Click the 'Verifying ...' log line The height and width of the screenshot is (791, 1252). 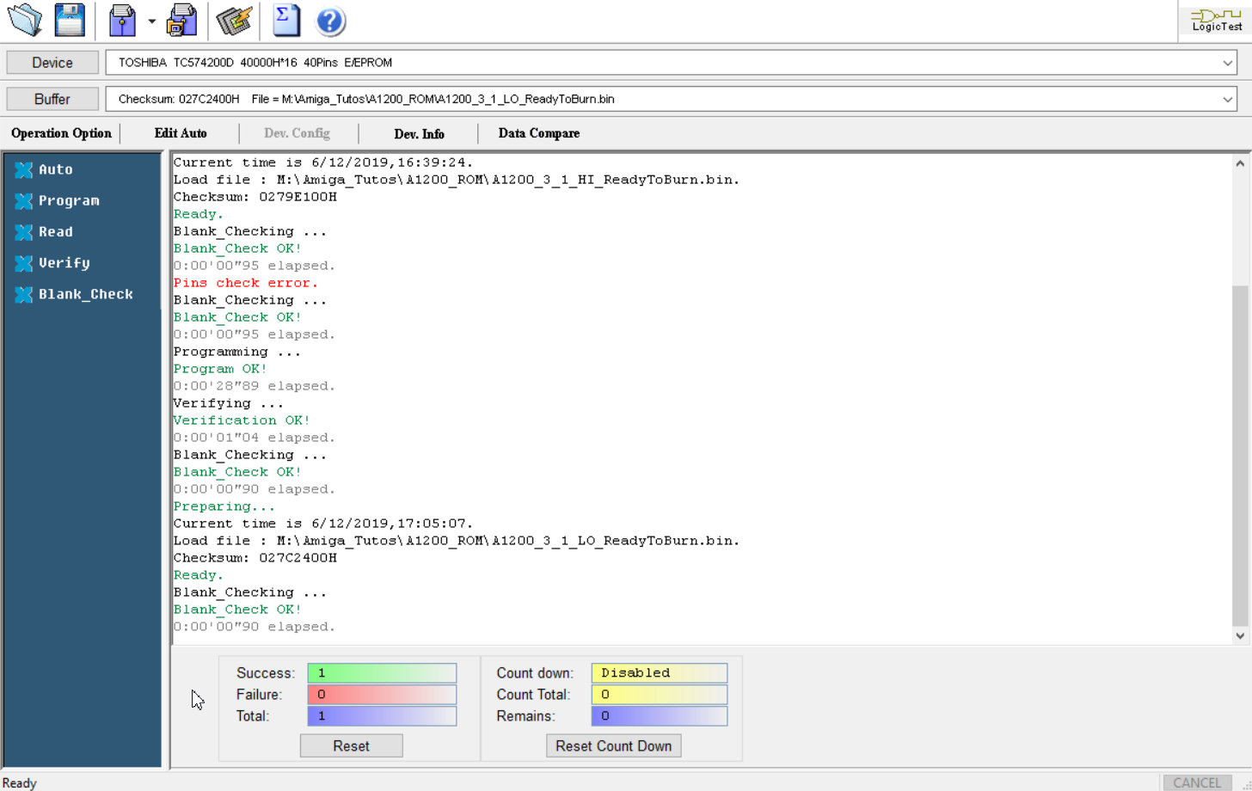point(229,403)
